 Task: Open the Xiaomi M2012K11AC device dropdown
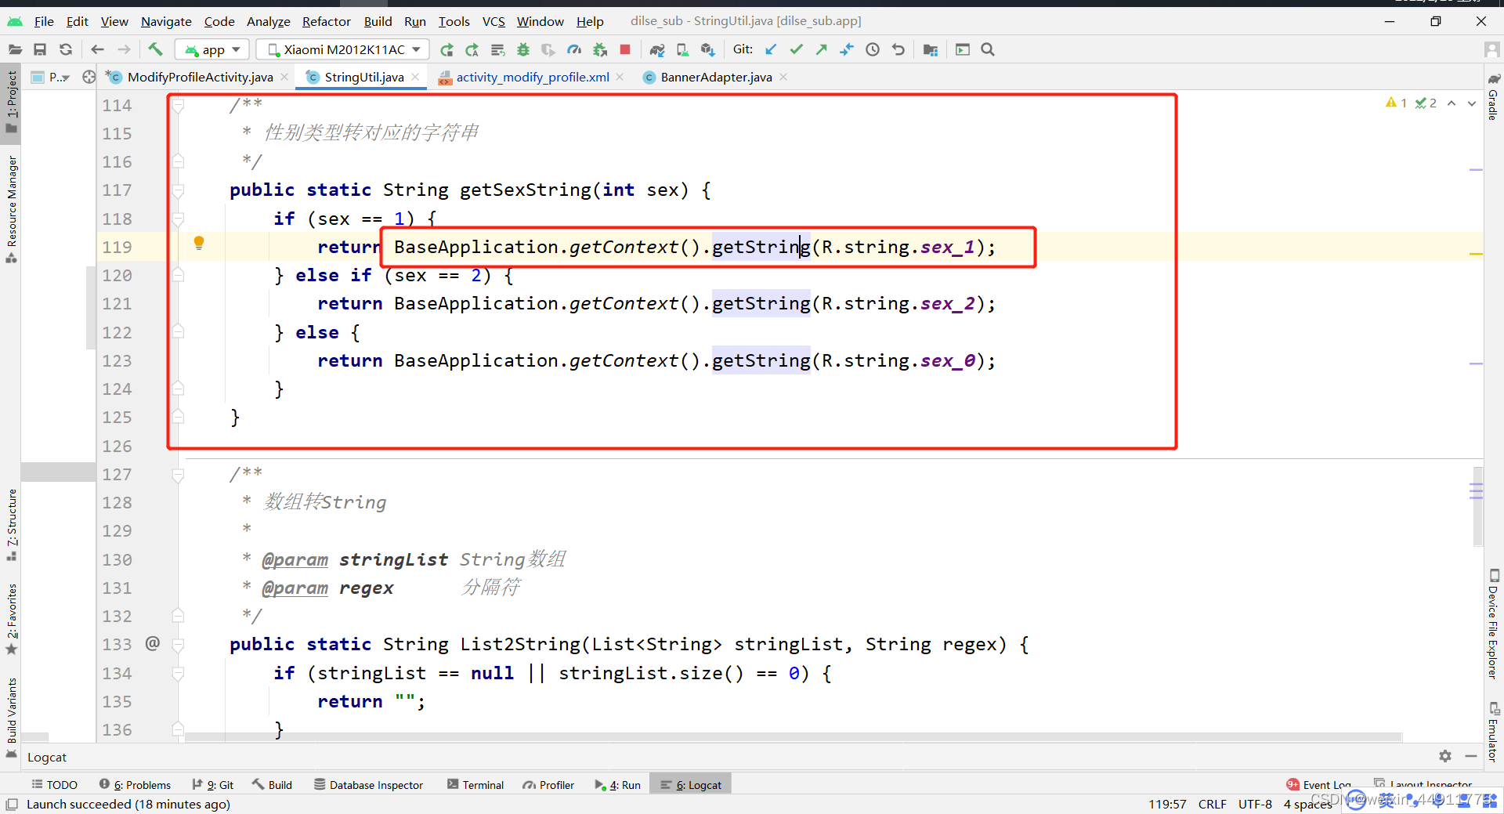[x=343, y=49]
